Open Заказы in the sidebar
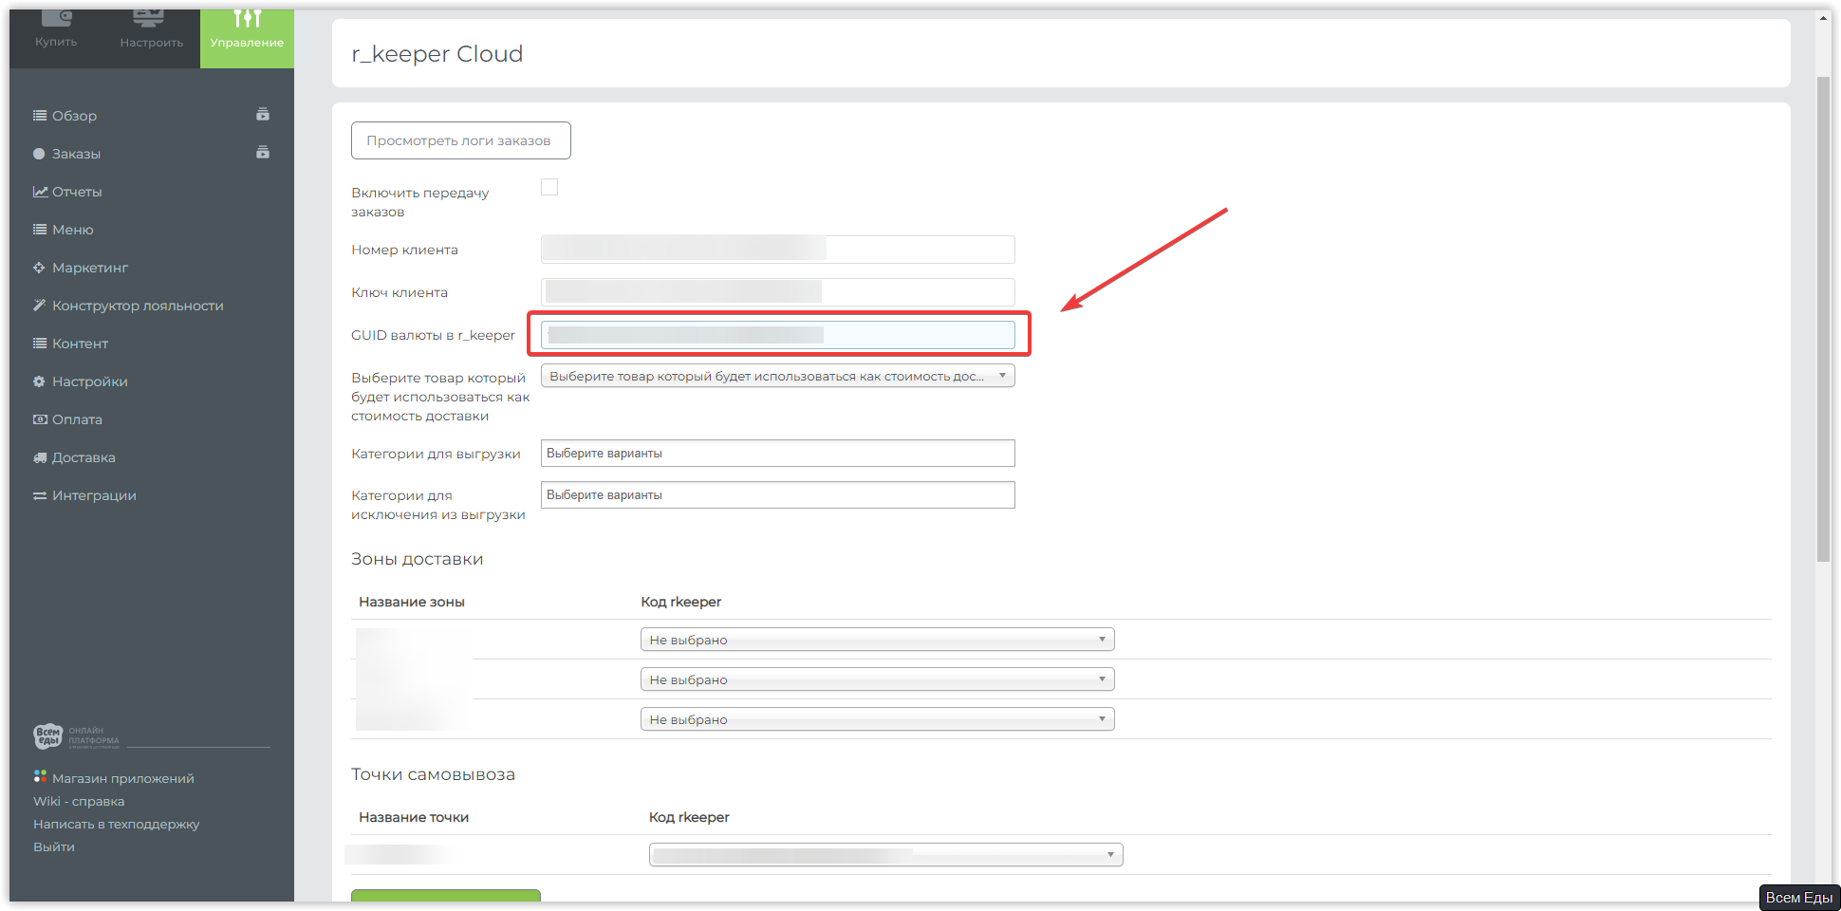 click(x=76, y=154)
